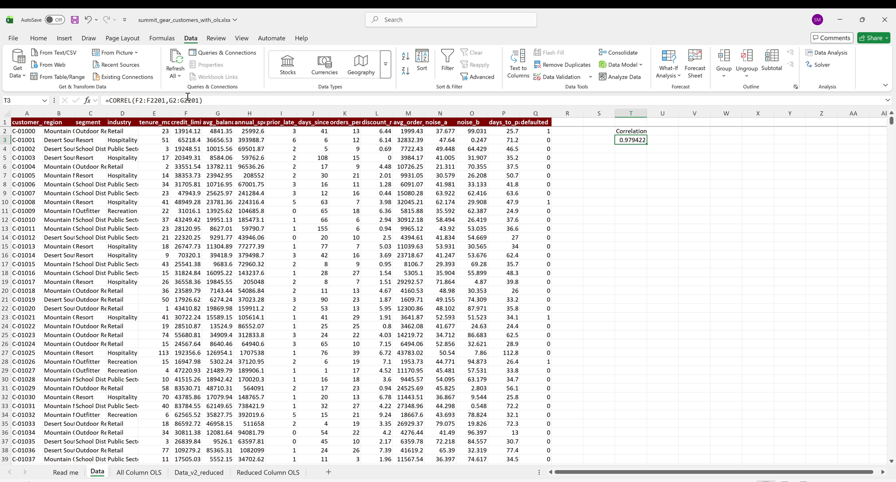Click Remove Duplicates
896x482 pixels.
[562, 65]
